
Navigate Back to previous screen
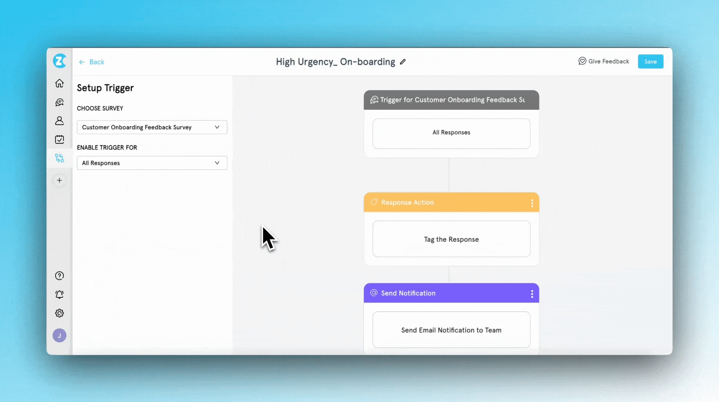point(92,62)
